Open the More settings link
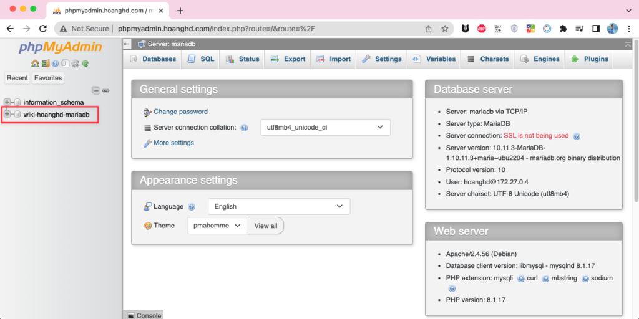The height and width of the screenshot is (319, 639). pyautogui.click(x=173, y=143)
